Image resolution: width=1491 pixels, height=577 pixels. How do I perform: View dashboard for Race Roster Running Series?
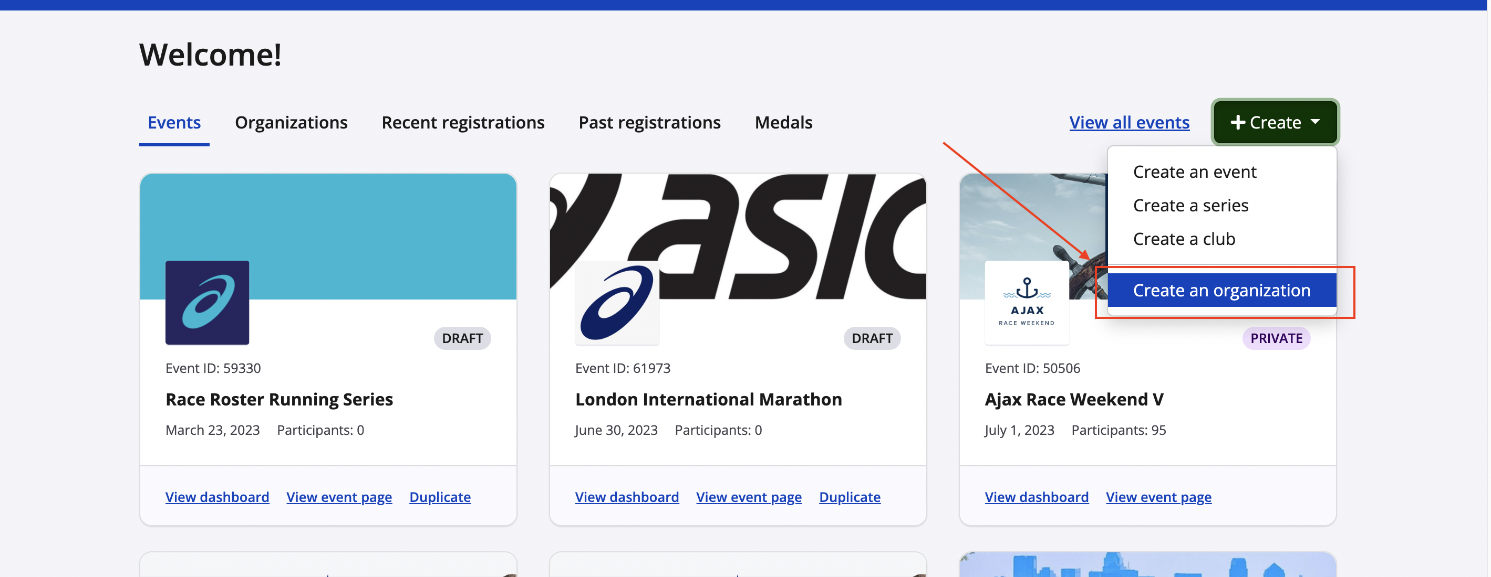click(x=217, y=497)
